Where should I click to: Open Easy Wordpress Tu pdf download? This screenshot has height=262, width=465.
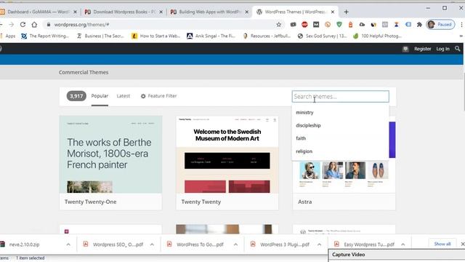365,245
